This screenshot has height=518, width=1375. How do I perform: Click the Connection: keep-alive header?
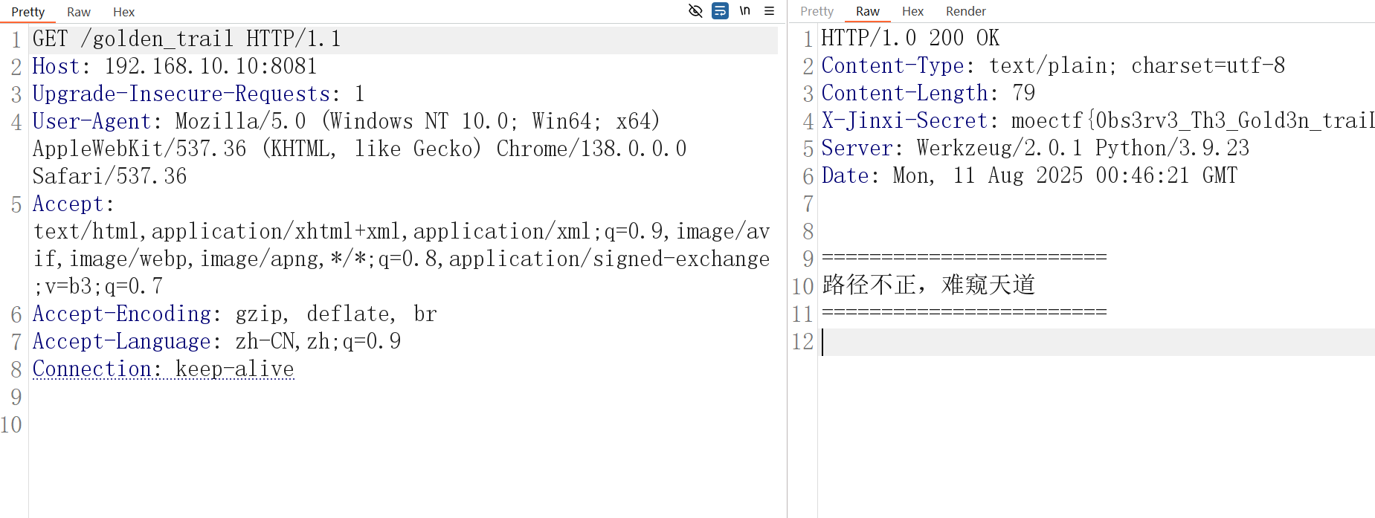coord(164,369)
